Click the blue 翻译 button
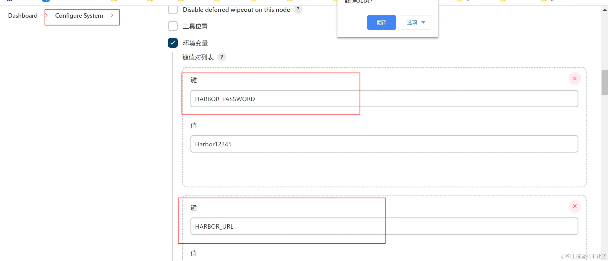This screenshot has width=608, height=261. click(x=381, y=22)
